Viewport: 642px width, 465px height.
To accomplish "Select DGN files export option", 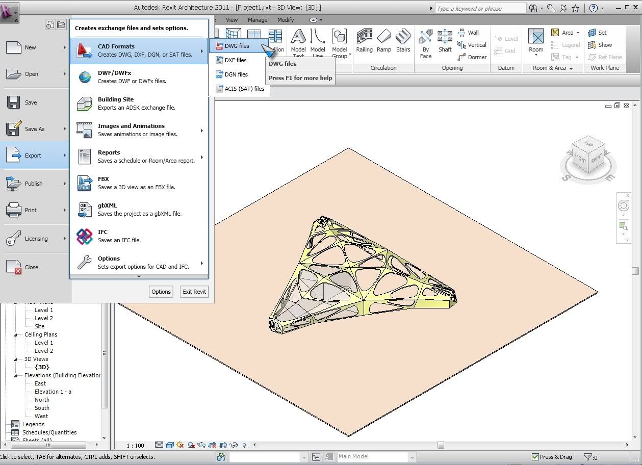I will 239,74.
